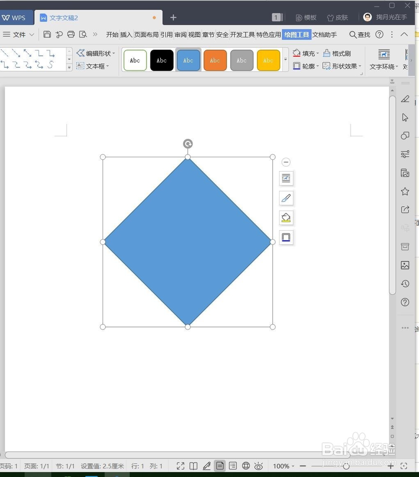419x477 pixels.
Task: Click the rotate handle above the diamond
Action: [188, 144]
